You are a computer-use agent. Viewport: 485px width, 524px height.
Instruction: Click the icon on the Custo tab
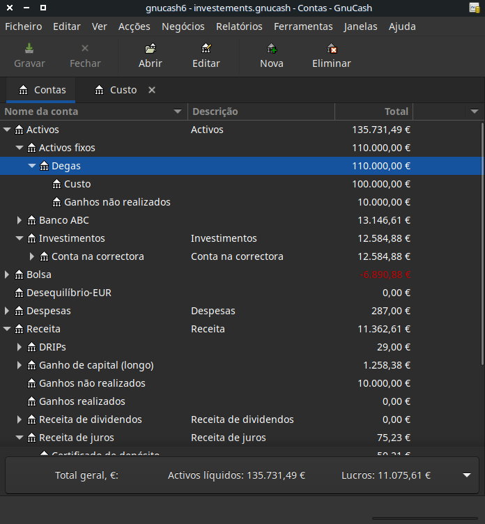(x=99, y=90)
